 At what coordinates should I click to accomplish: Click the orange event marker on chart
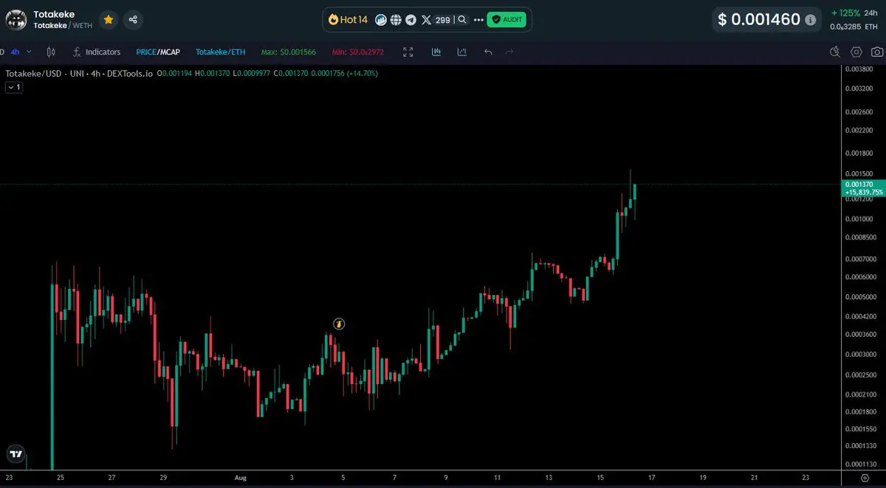click(338, 324)
